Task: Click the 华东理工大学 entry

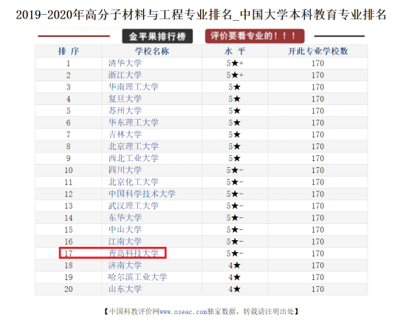Action: point(134,123)
